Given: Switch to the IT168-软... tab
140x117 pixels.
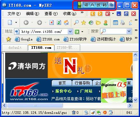Looking at the screenshot, I should click(67, 48).
